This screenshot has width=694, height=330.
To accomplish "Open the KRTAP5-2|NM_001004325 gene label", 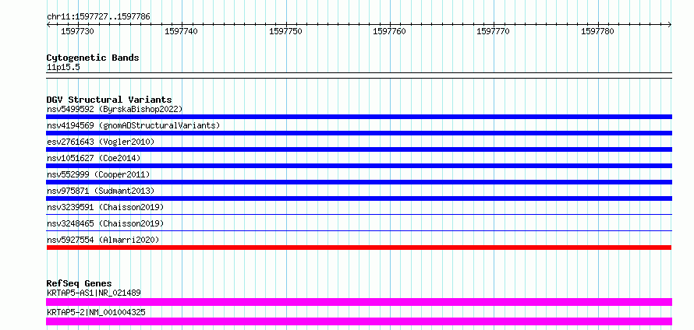I will pyautogui.click(x=96, y=312).
